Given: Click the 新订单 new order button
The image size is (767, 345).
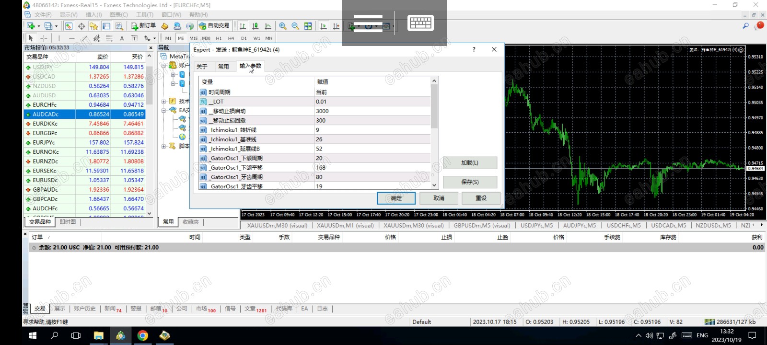Looking at the screenshot, I should [x=143, y=26].
